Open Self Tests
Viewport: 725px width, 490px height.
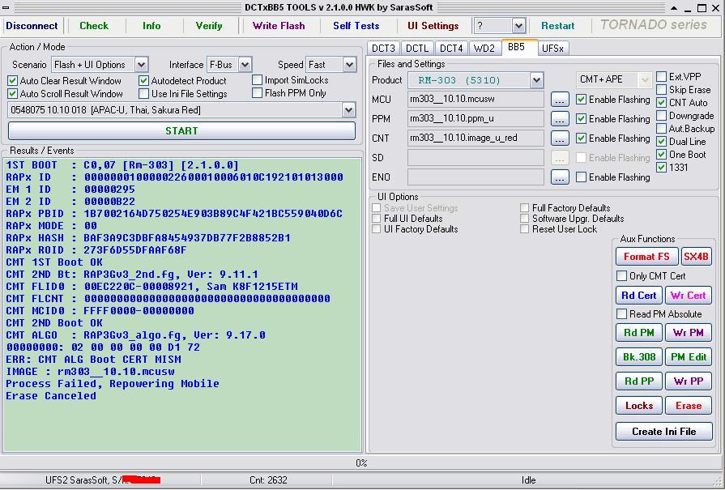356,25
